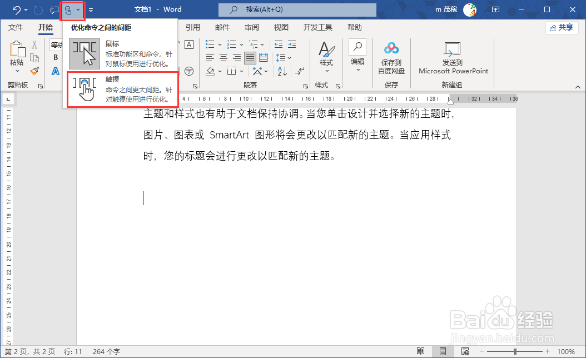Switch to the 审阅 (Review) ribbon tab
The height and width of the screenshot is (358, 586).
coord(251,27)
